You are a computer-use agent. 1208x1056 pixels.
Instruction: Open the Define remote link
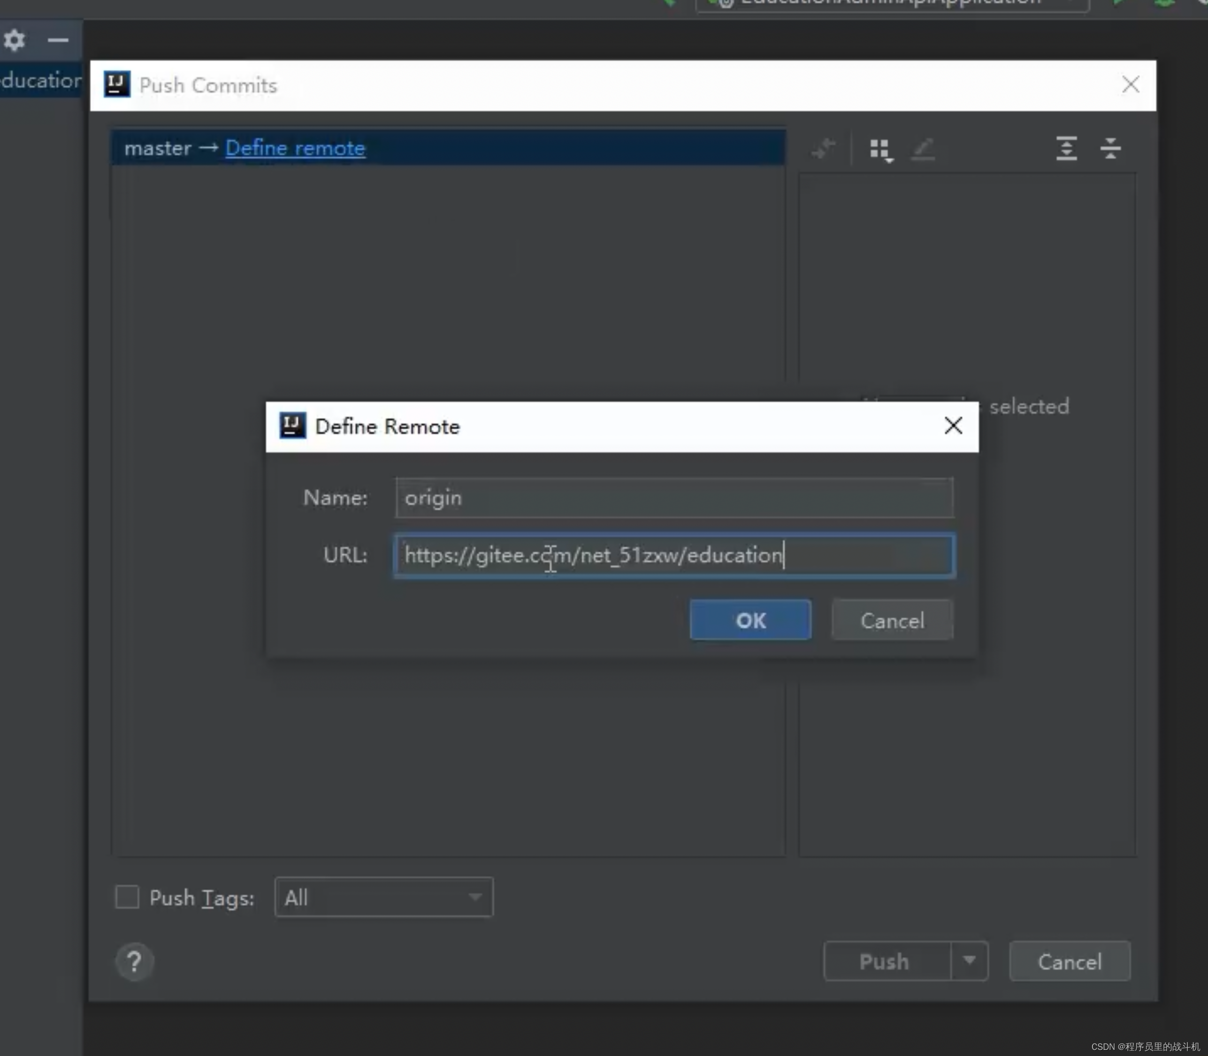click(295, 148)
